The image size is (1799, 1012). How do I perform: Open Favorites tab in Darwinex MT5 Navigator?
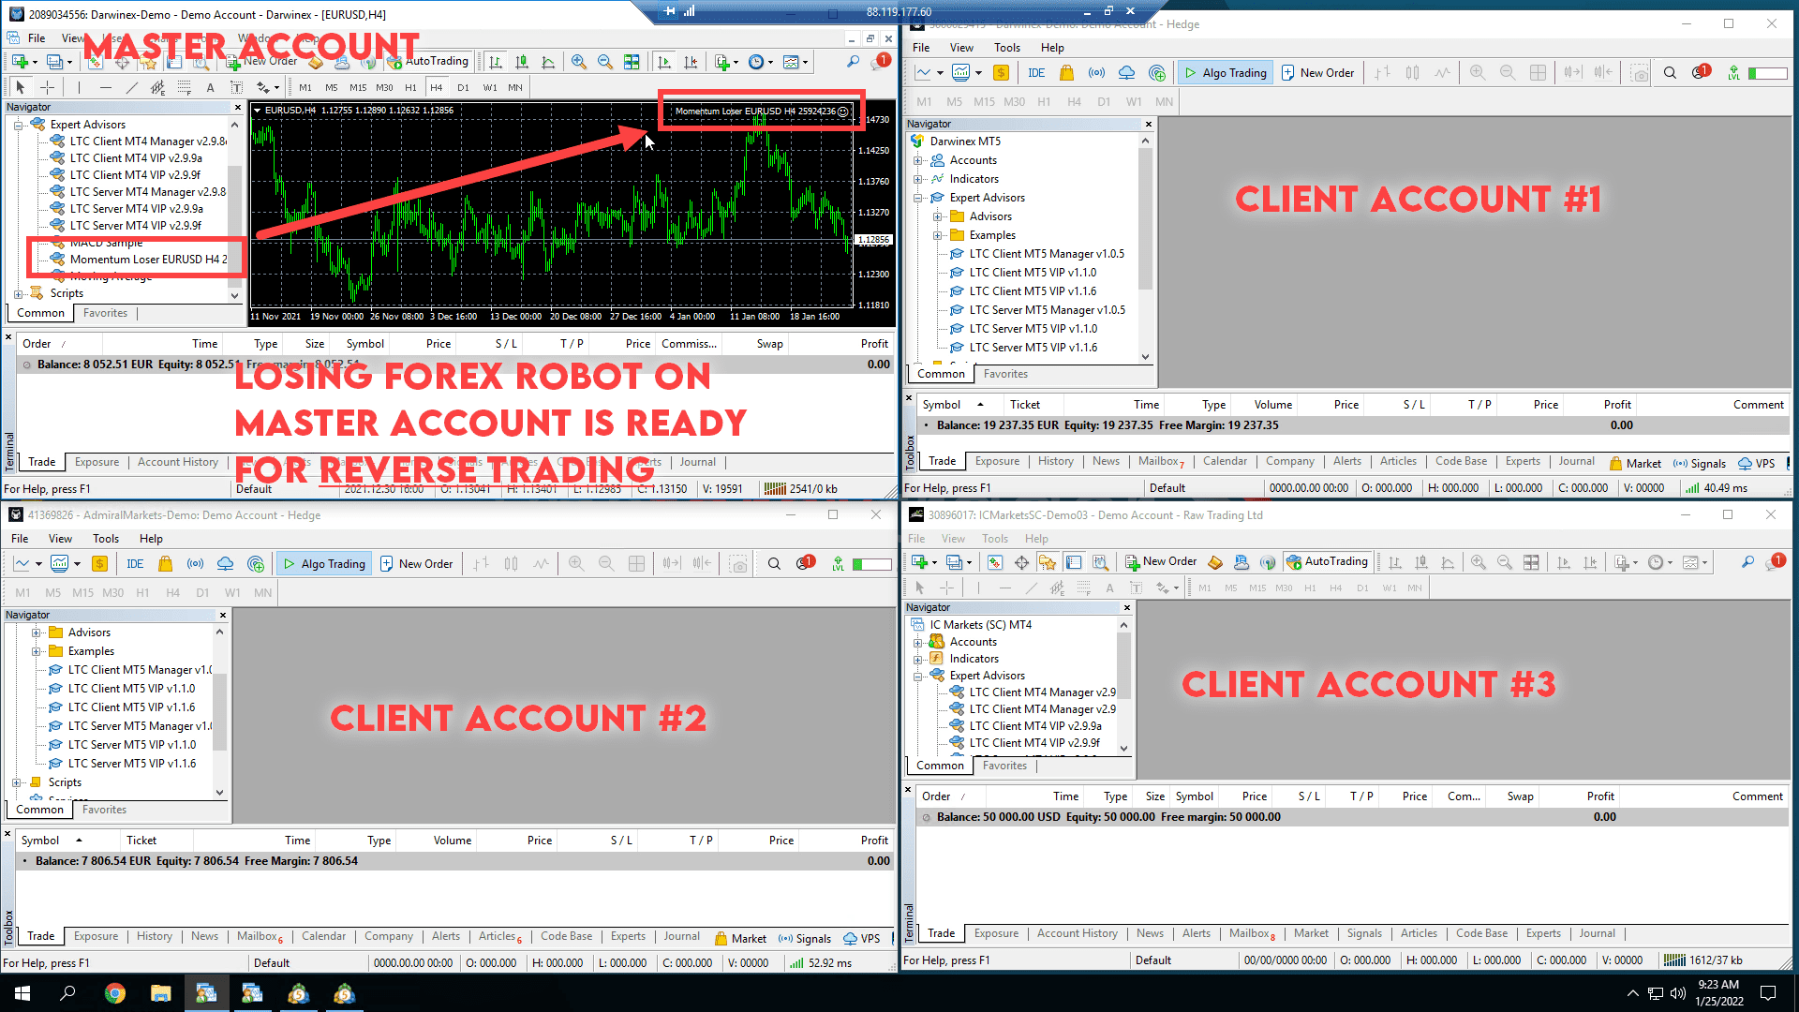click(x=1005, y=374)
